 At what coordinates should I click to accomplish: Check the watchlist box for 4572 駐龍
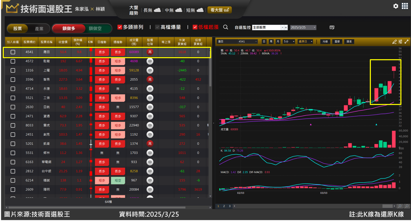tap(13, 61)
